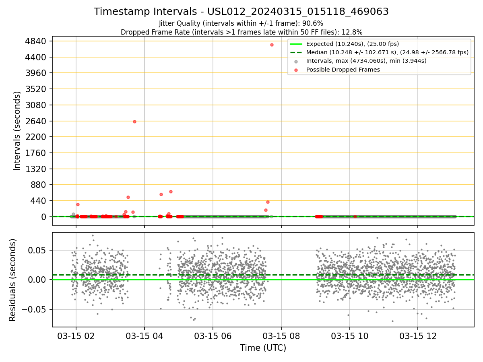The width and height of the screenshot is (483, 362).
Task: Click the red point near 700 seconds after 04:00
Action: tap(171, 191)
